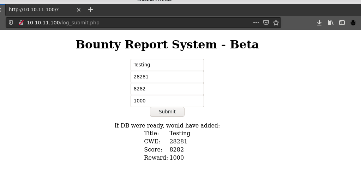
Task: Select the http://10.10.11.100/? tab
Action: (39, 10)
